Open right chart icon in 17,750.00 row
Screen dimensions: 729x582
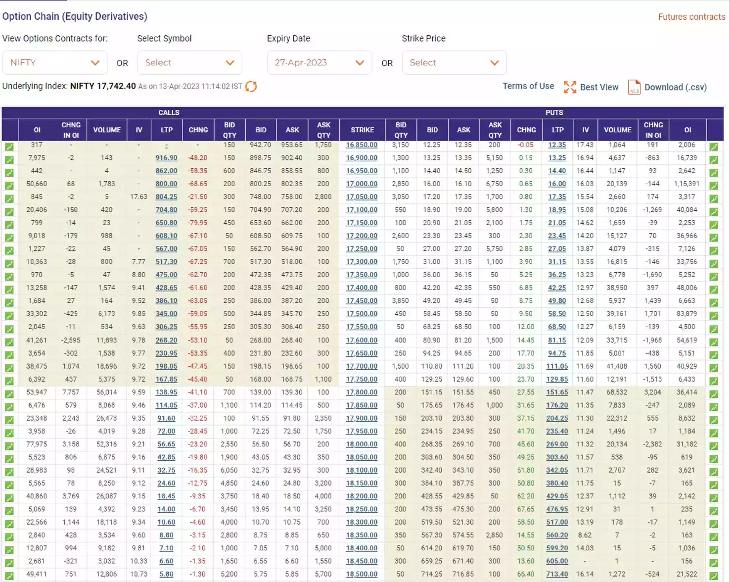click(714, 381)
